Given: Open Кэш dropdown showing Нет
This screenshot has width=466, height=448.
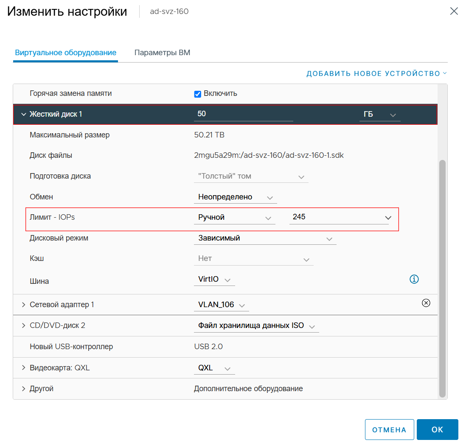Looking at the screenshot, I should point(253,259).
